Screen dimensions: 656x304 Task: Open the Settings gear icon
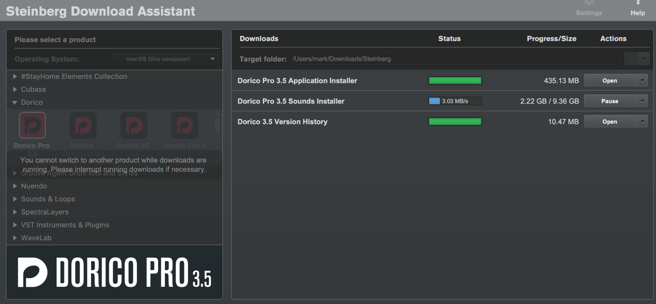pyautogui.click(x=589, y=3)
